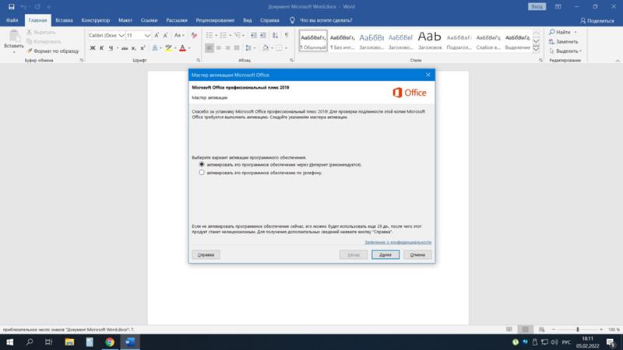Toggle italic К formatting

click(x=101, y=48)
